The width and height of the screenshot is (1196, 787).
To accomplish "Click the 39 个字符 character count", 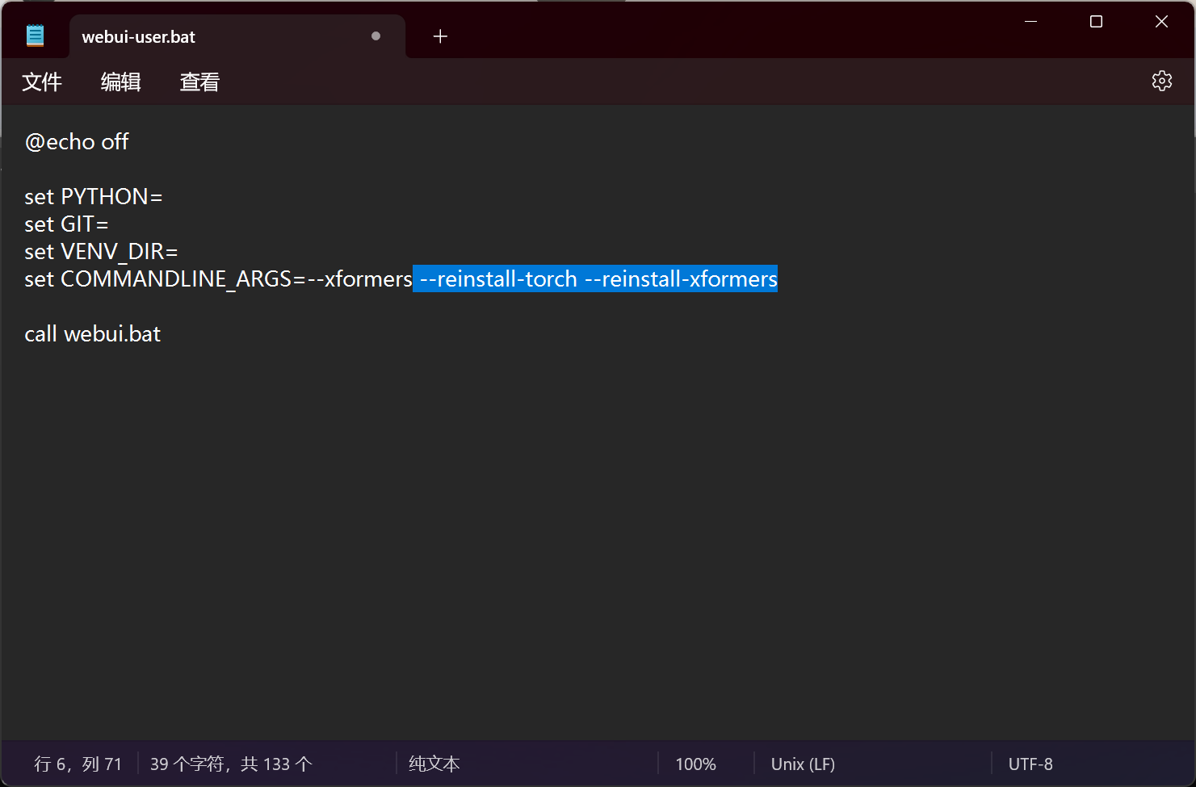I will click(x=231, y=764).
